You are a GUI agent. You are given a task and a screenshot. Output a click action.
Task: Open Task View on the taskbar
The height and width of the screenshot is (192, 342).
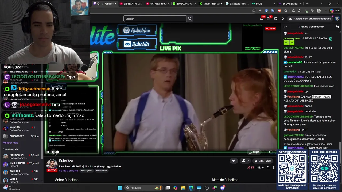(x=168, y=188)
